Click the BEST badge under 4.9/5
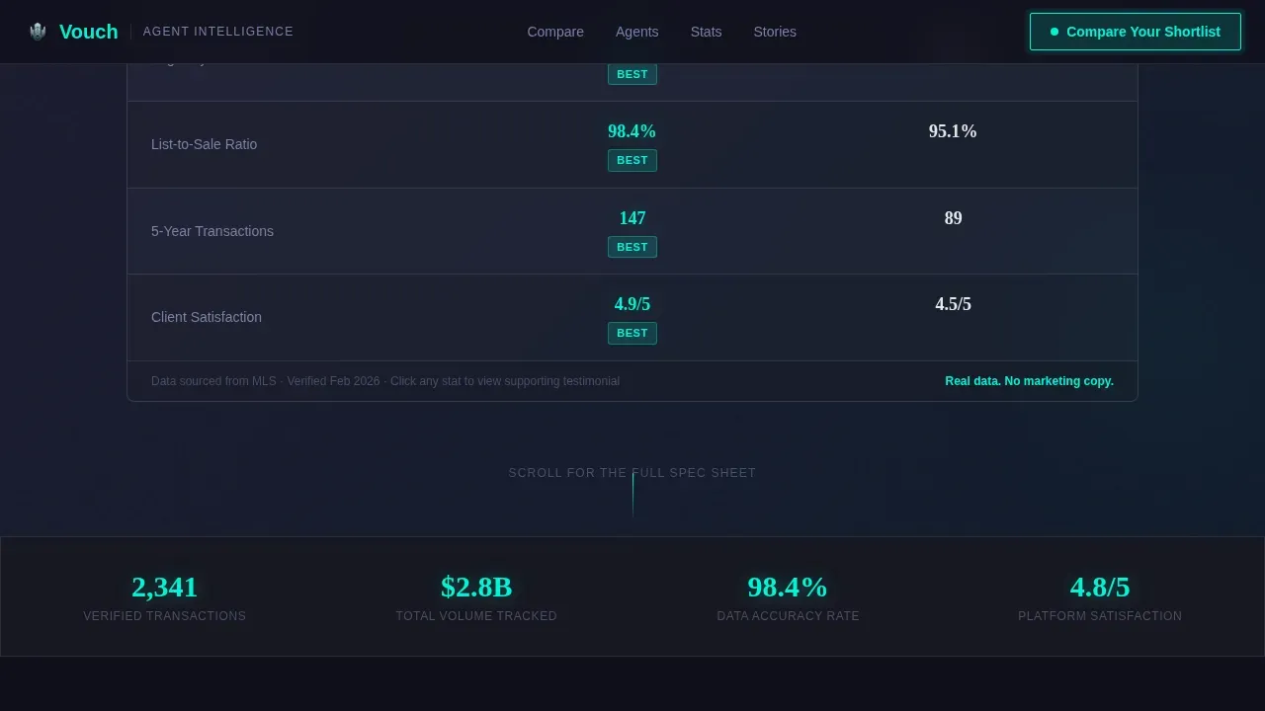1265x711 pixels. click(x=632, y=333)
